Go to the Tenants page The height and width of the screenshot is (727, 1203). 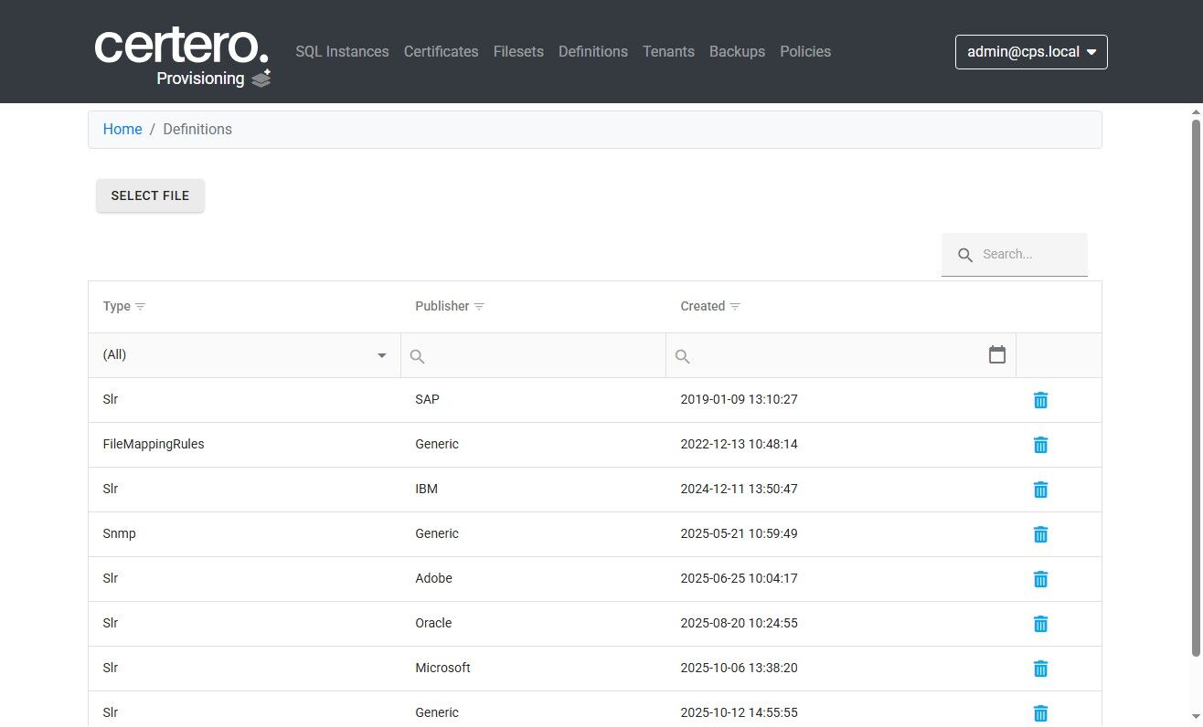pyautogui.click(x=668, y=52)
